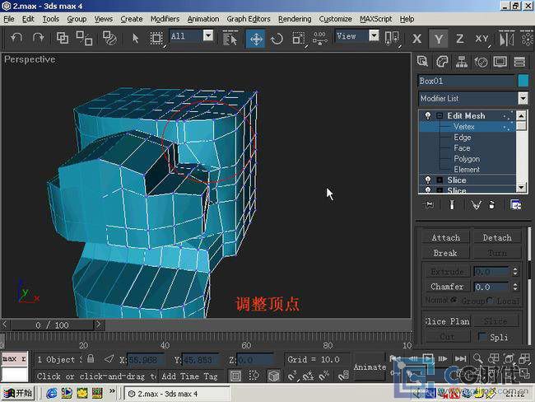Toggle Edit Mesh modifier lightbulb
Screen dimensions: 535x402
coord(427,116)
